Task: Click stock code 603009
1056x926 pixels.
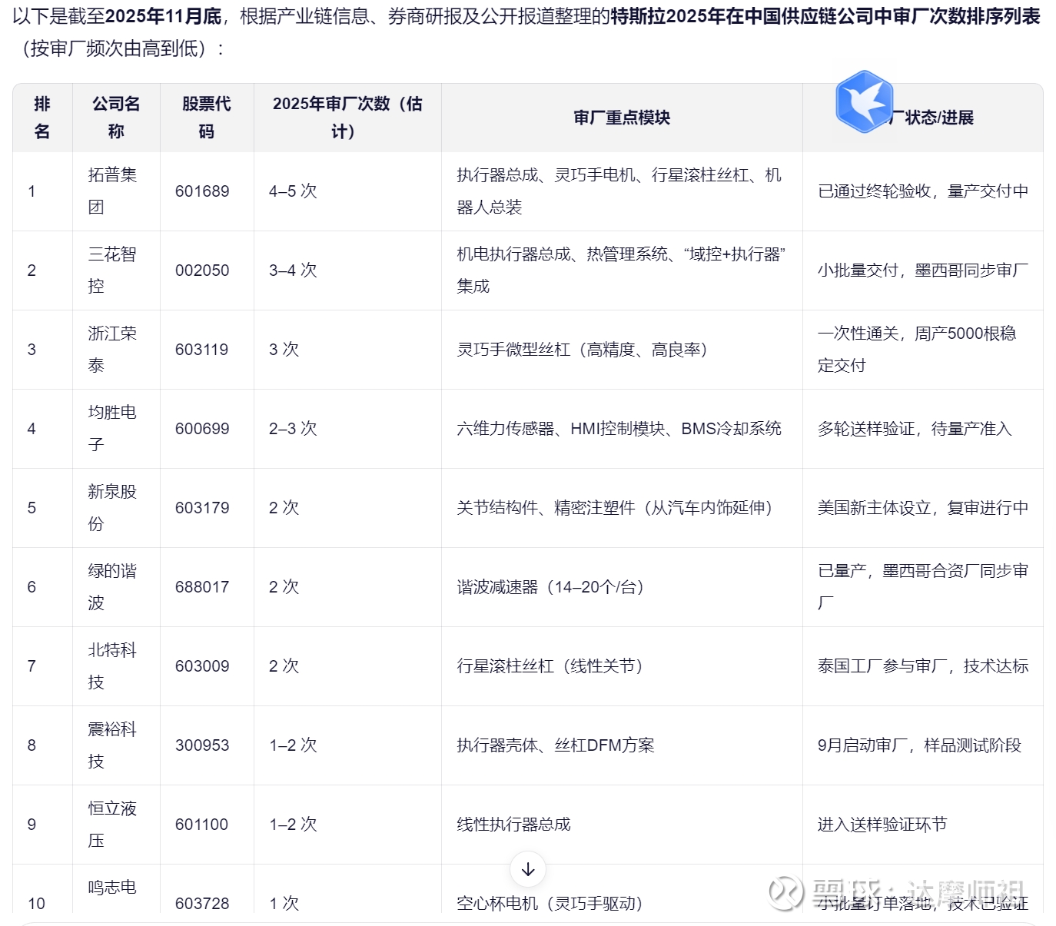Action: tap(202, 666)
